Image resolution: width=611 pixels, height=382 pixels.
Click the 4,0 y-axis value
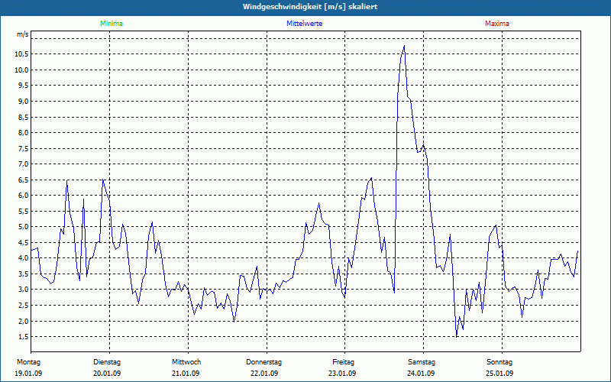[23, 258]
